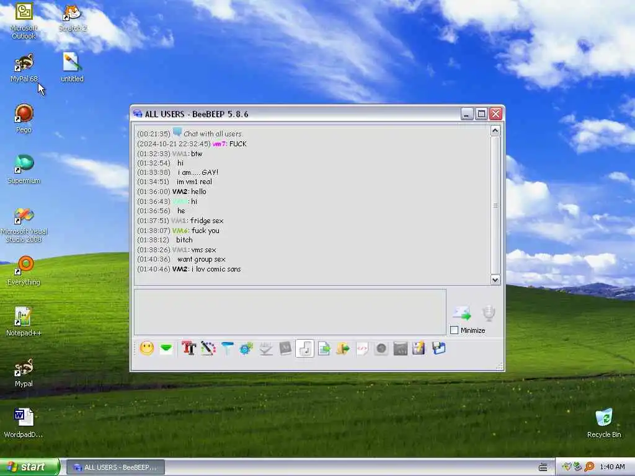The height and width of the screenshot is (476, 635).
Task: Select the Mypal desktop shortcut
Action: pos(24,373)
